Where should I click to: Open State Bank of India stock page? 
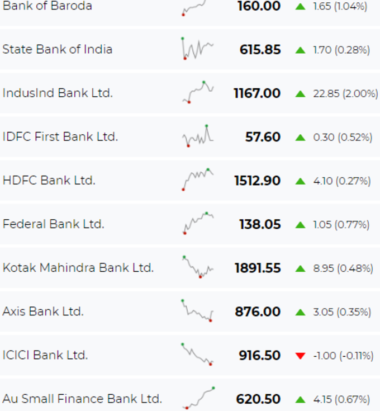coord(58,49)
